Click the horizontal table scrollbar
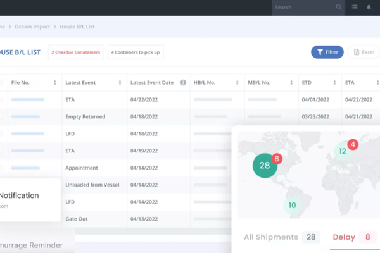The width and height of the screenshot is (380, 253). pyautogui.click(x=153, y=231)
